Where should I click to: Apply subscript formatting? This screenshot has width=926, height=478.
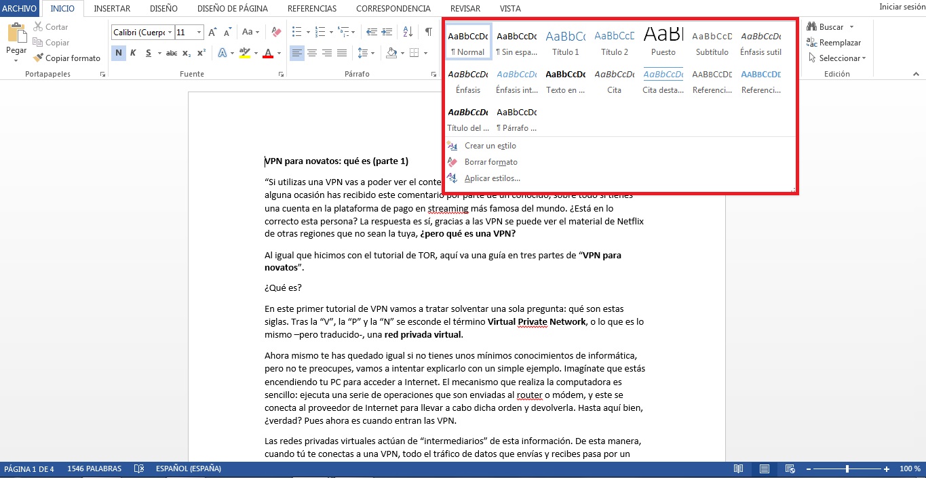pos(186,53)
